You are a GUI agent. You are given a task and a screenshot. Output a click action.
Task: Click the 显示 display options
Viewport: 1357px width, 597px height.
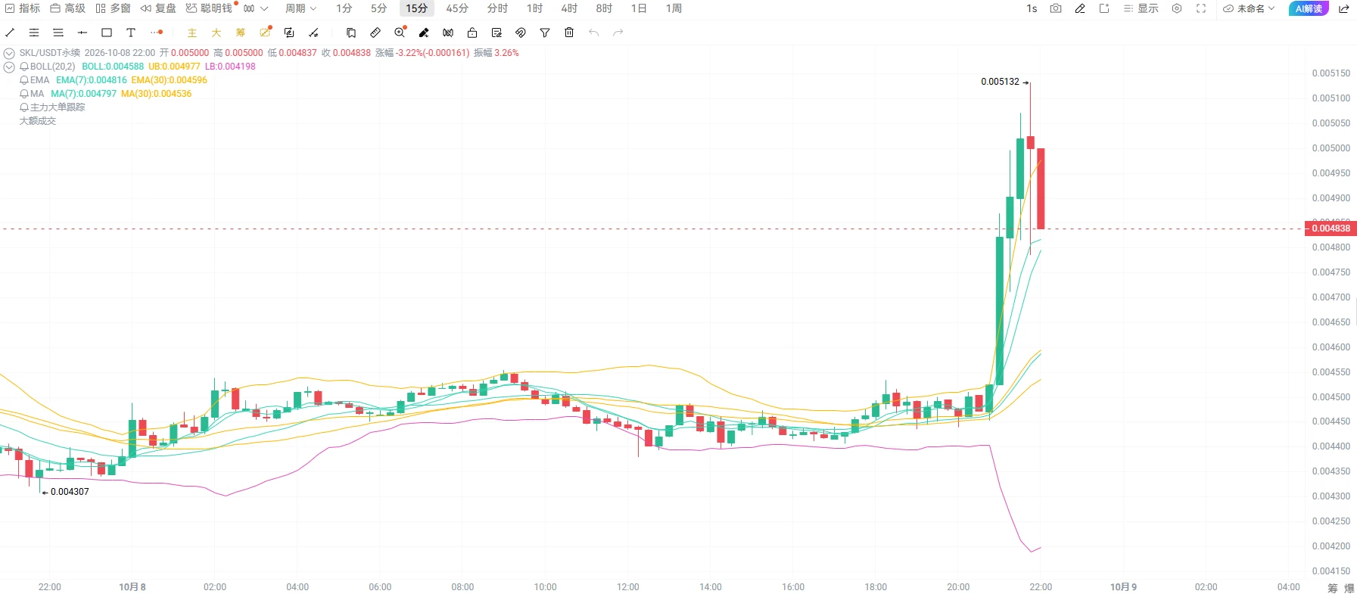tap(1141, 8)
